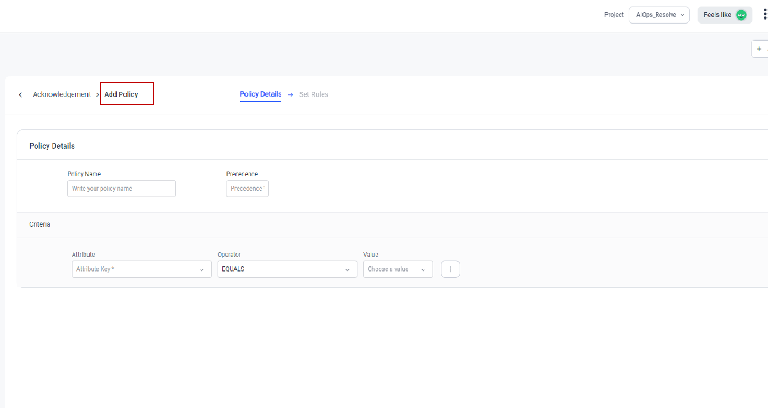Click the plus button below the apps grid

coord(760,49)
